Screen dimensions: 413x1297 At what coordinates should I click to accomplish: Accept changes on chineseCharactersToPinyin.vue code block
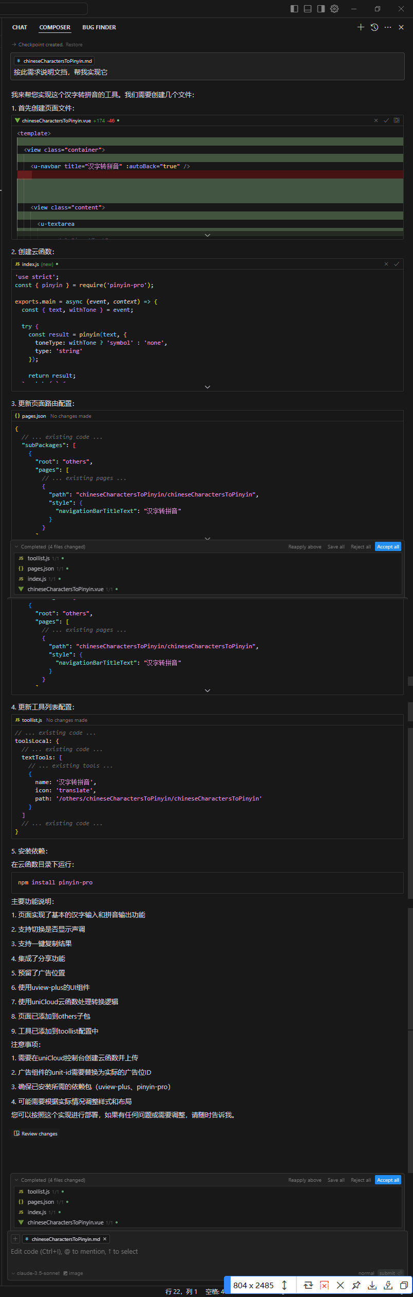[x=386, y=120]
